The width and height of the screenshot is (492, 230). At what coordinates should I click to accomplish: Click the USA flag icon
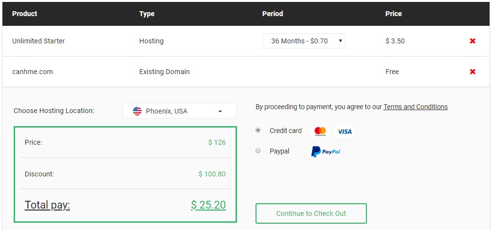click(x=137, y=111)
